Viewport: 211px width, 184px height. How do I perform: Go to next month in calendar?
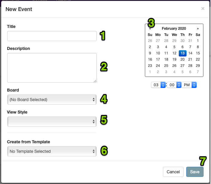198,29
